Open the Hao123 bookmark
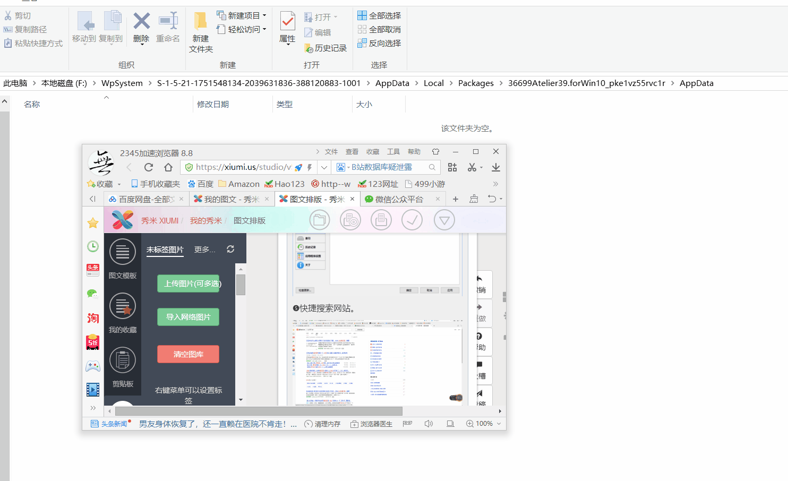The image size is (788, 481). point(285,184)
